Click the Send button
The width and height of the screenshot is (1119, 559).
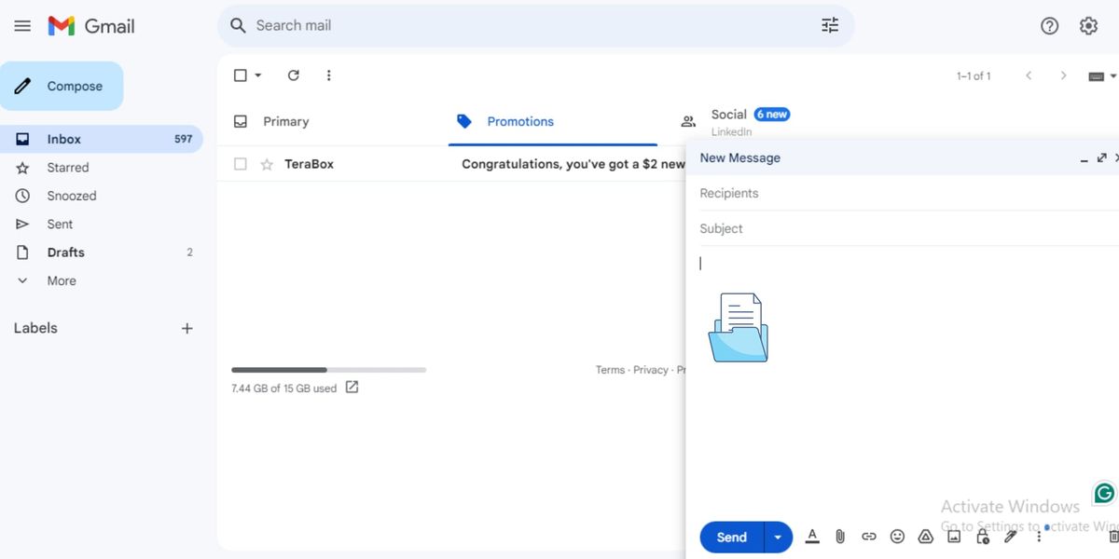pos(730,537)
